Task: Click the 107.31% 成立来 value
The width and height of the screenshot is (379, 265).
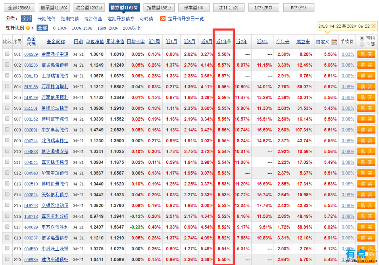Action: (303, 130)
